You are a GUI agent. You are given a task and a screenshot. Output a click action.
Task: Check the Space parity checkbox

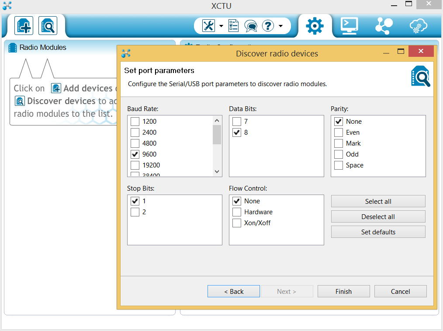click(339, 165)
